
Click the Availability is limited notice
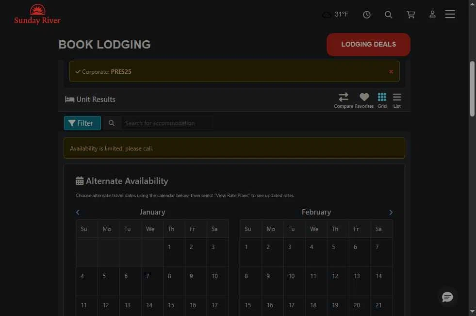pyautogui.click(x=234, y=148)
